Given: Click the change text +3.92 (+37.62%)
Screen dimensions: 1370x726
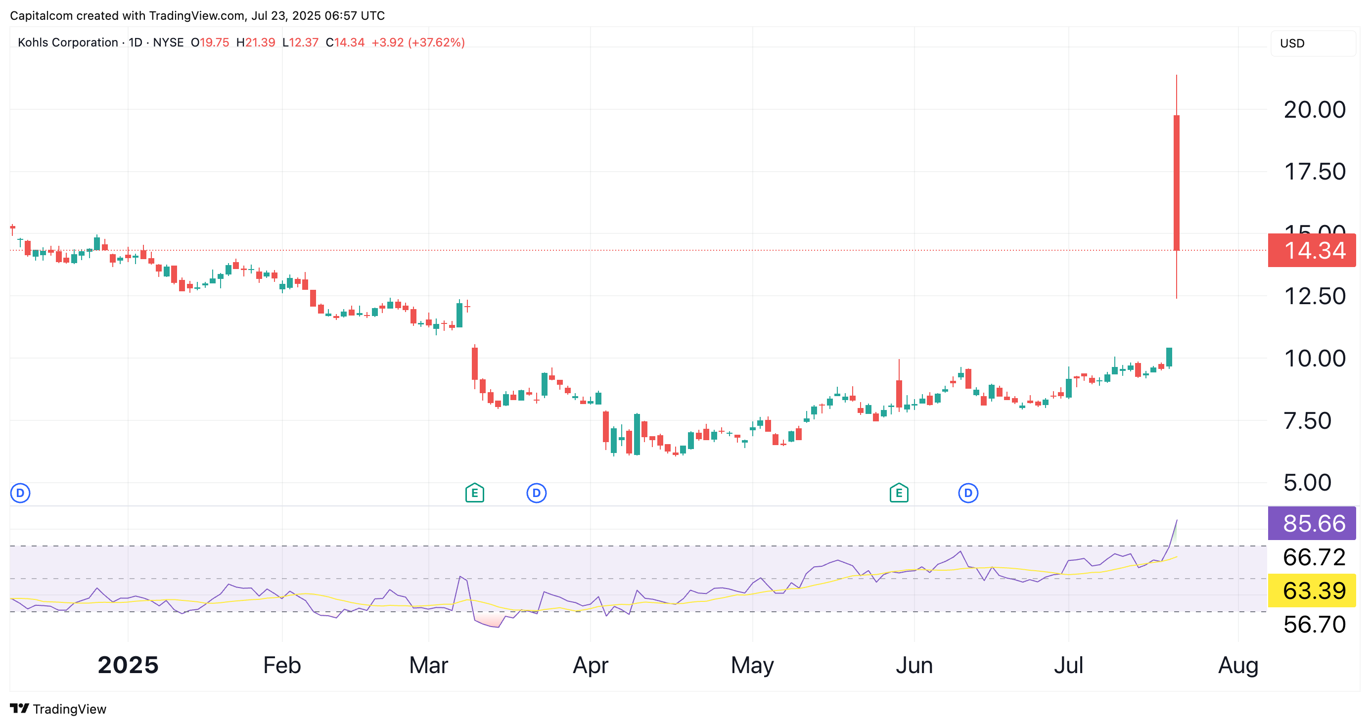Looking at the screenshot, I should click(x=418, y=43).
